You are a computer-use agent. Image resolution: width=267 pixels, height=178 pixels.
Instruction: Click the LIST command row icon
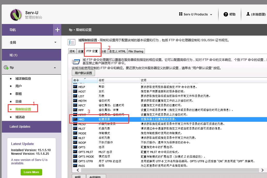(x=75, y=96)
